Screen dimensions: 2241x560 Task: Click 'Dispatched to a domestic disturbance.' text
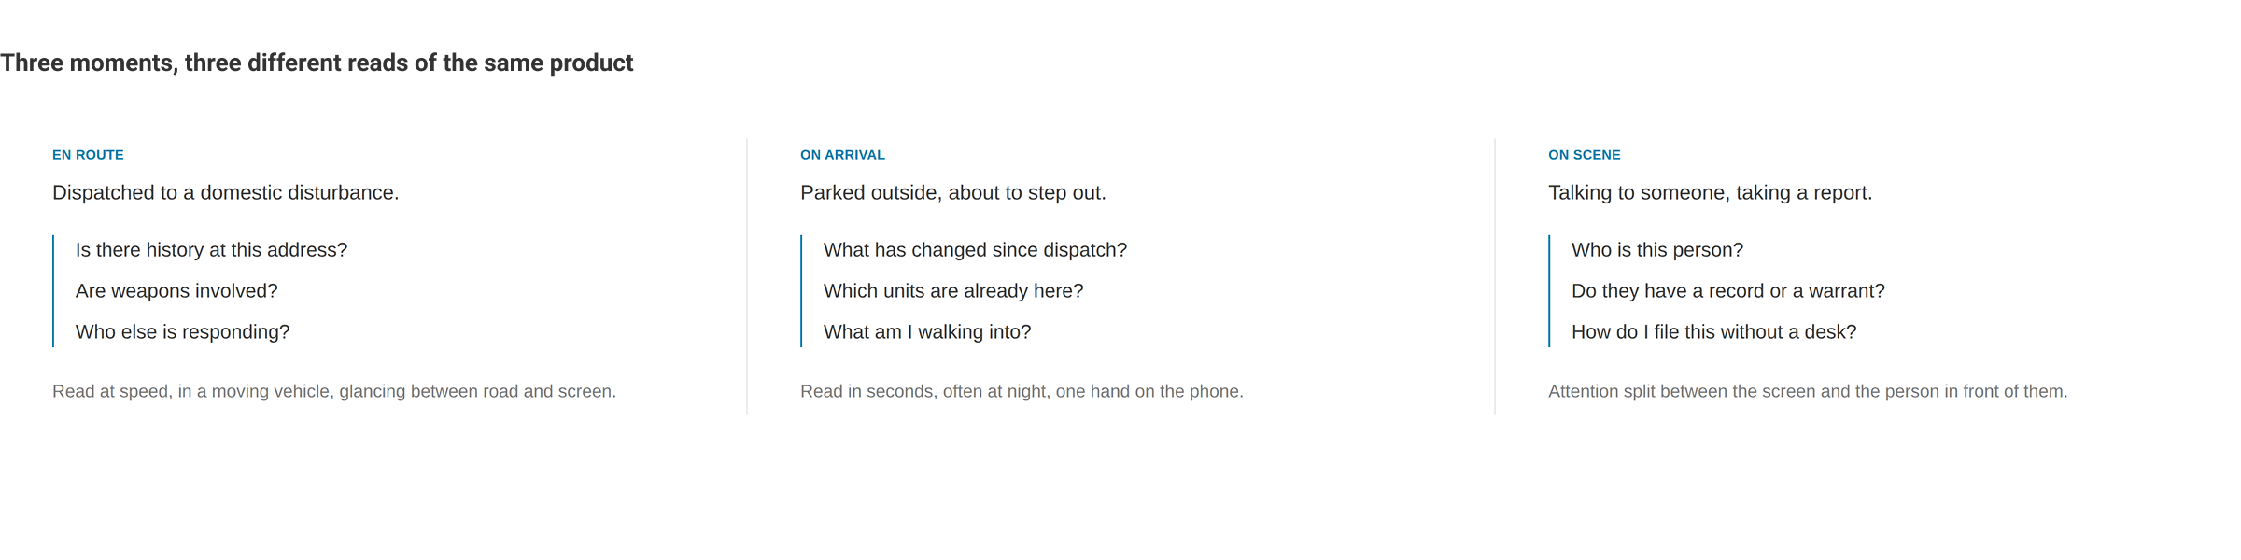[x=225, y=192]
